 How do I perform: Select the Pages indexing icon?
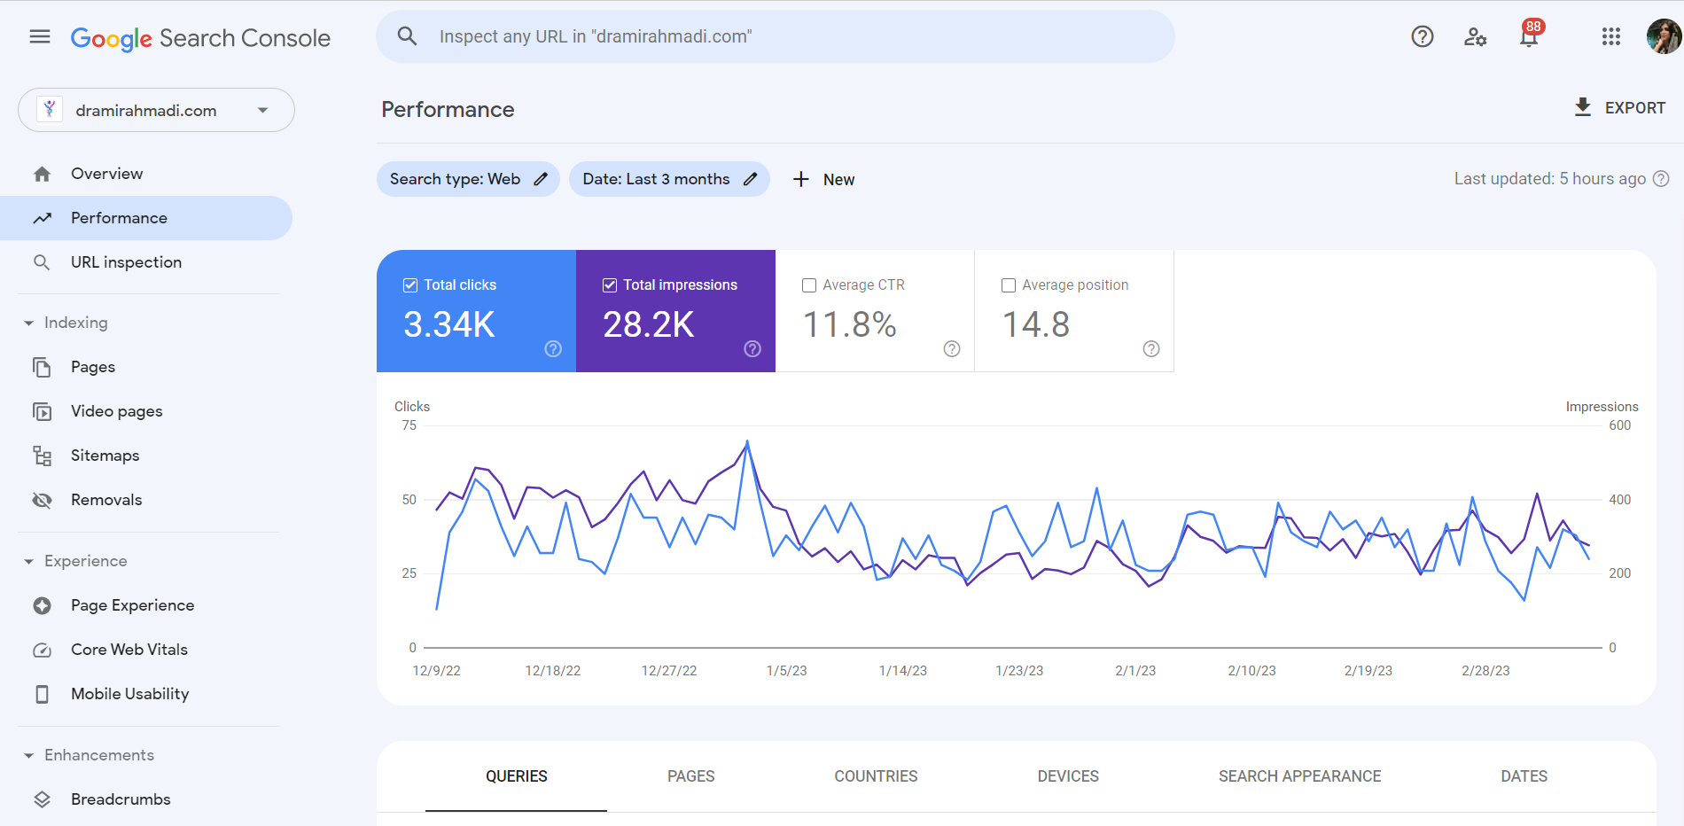[42, 366]
